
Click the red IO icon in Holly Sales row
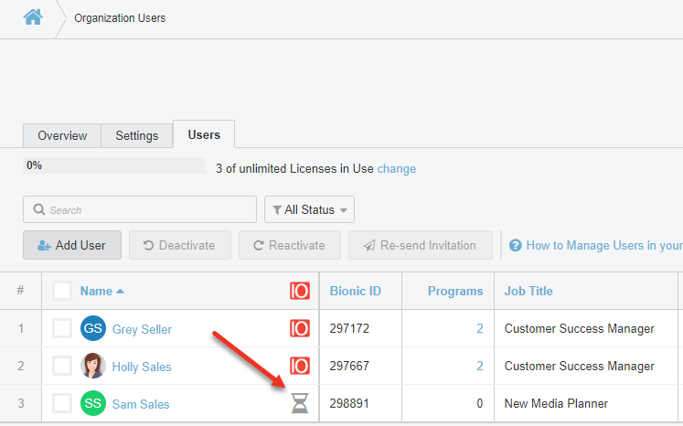(299, 366)
